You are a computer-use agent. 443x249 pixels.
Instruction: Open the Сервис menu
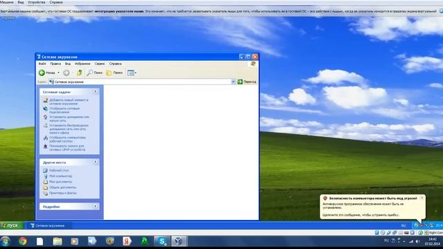100,64
